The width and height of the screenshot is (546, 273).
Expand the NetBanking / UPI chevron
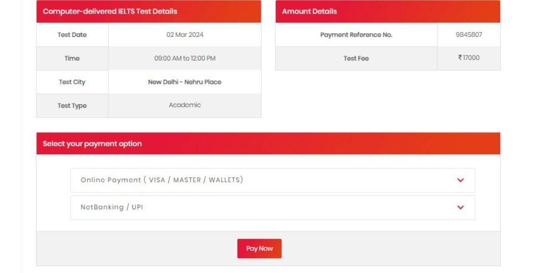pyautogui.click(x=460, y=207)
